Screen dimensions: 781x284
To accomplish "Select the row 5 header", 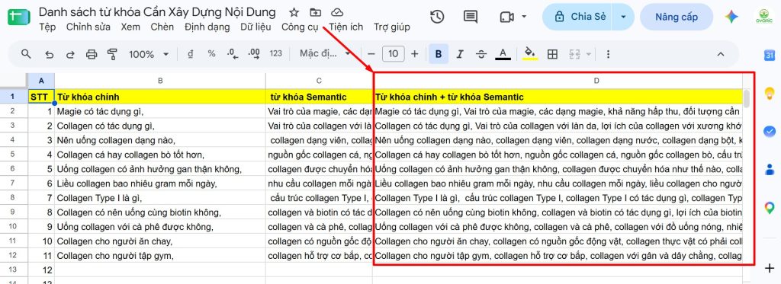I will pos(14,155).
